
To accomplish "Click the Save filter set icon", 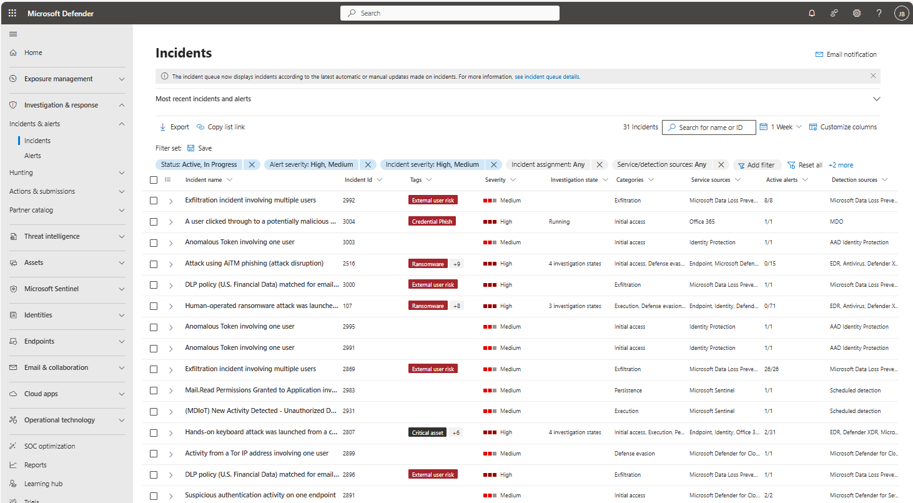I will click(191, 148).
